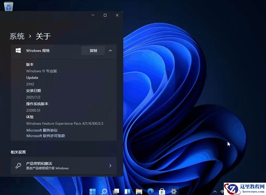Click the 中 input method indicator
Viewport: 266px width, 195px height.
coord(222,191)
